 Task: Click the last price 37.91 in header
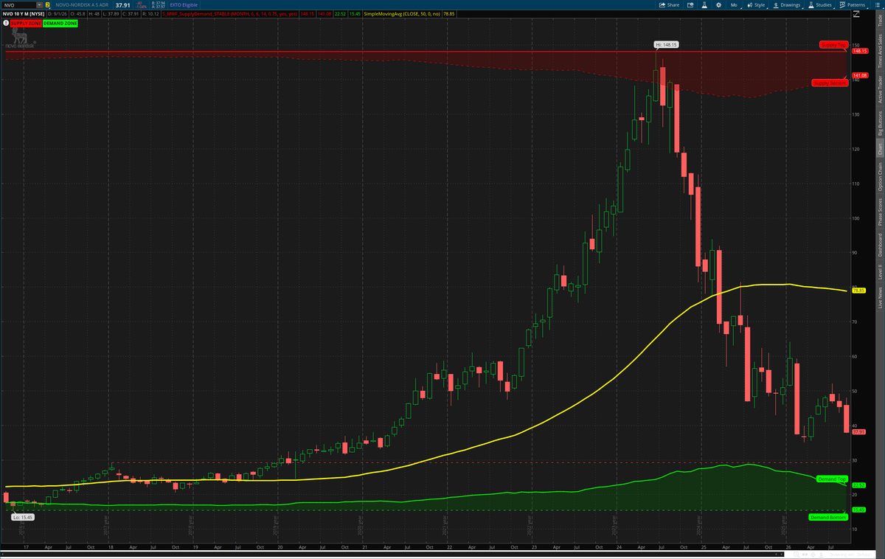click(122, 4)
